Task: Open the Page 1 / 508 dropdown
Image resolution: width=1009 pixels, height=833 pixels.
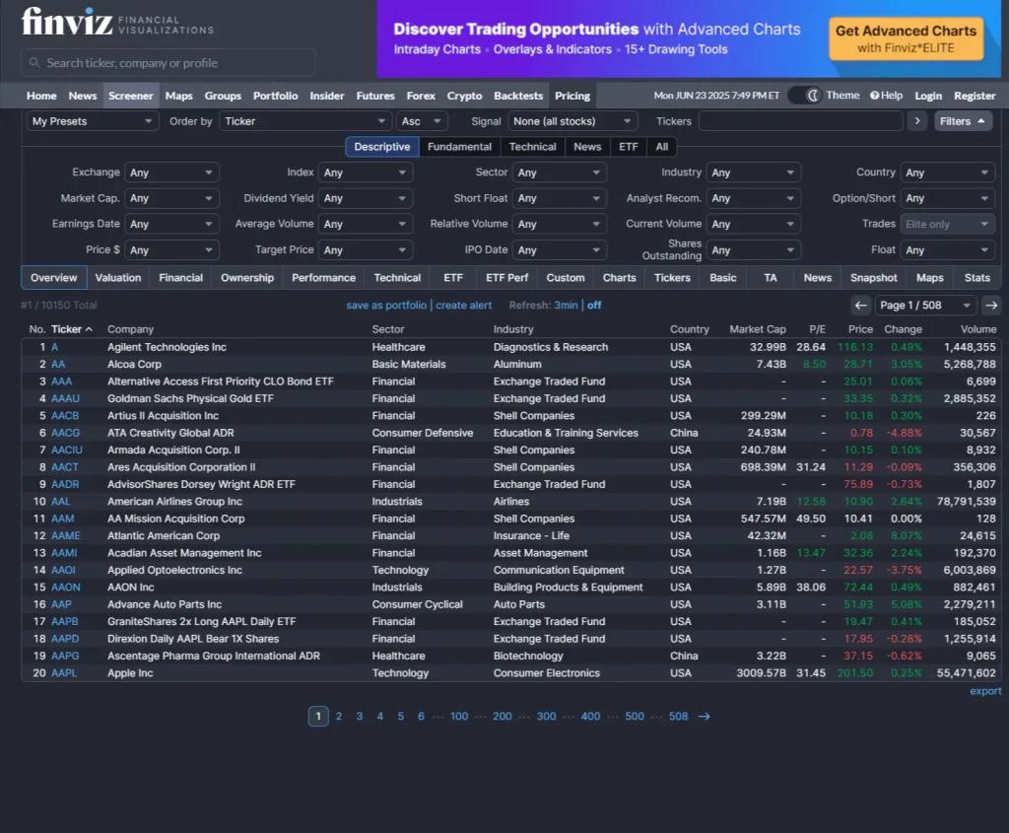Action: (x=925, y=306)
